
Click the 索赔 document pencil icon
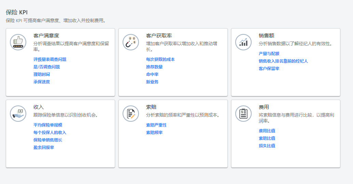pyautogui.click(x=131, y=114)
